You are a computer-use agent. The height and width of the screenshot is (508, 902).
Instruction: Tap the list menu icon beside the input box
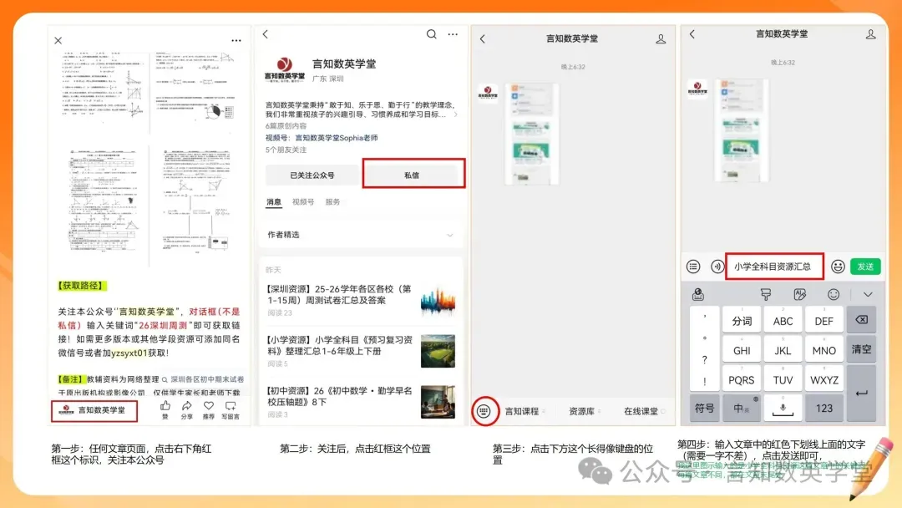coord(693,267)
